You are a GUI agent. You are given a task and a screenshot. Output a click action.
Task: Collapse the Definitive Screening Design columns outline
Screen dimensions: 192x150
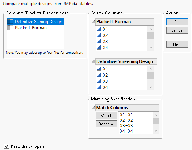93,61
